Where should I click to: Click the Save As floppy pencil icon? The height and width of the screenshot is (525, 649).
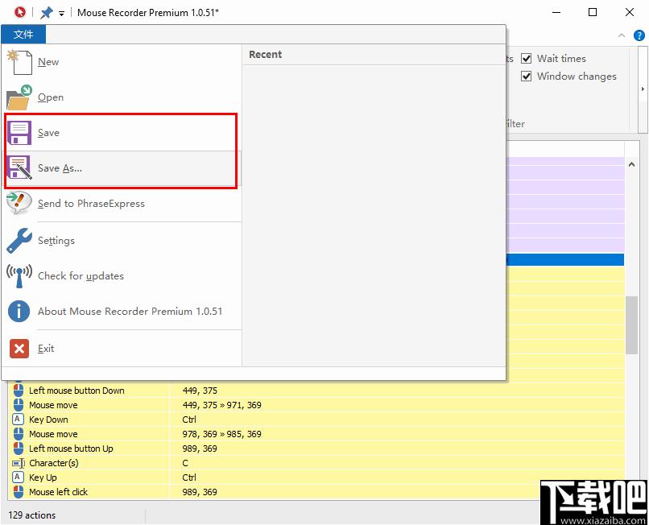pyautogui.click(x=19, y=167)
